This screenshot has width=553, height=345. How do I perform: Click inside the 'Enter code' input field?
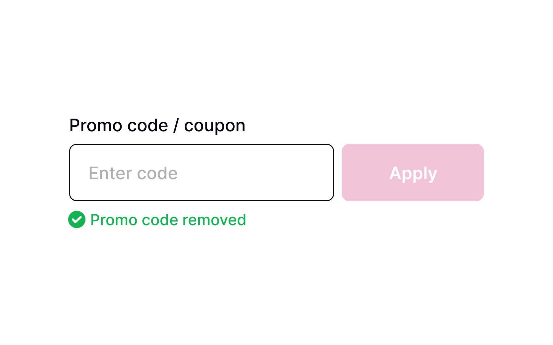(x=201, y=172)
